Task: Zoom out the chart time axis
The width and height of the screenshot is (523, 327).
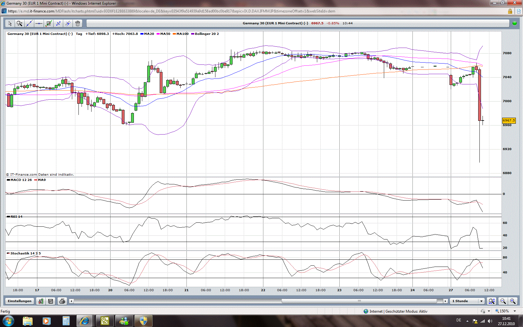Action: point(503,301)
